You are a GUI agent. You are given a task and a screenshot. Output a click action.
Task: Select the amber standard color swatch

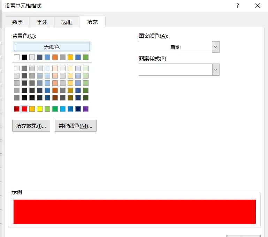(x=32, y=109)
